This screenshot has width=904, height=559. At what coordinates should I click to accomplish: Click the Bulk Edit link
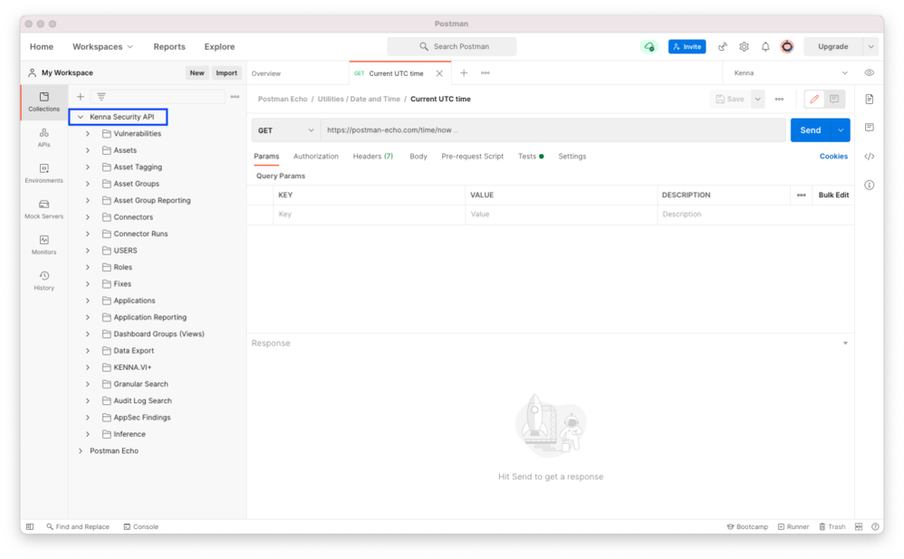833,195
